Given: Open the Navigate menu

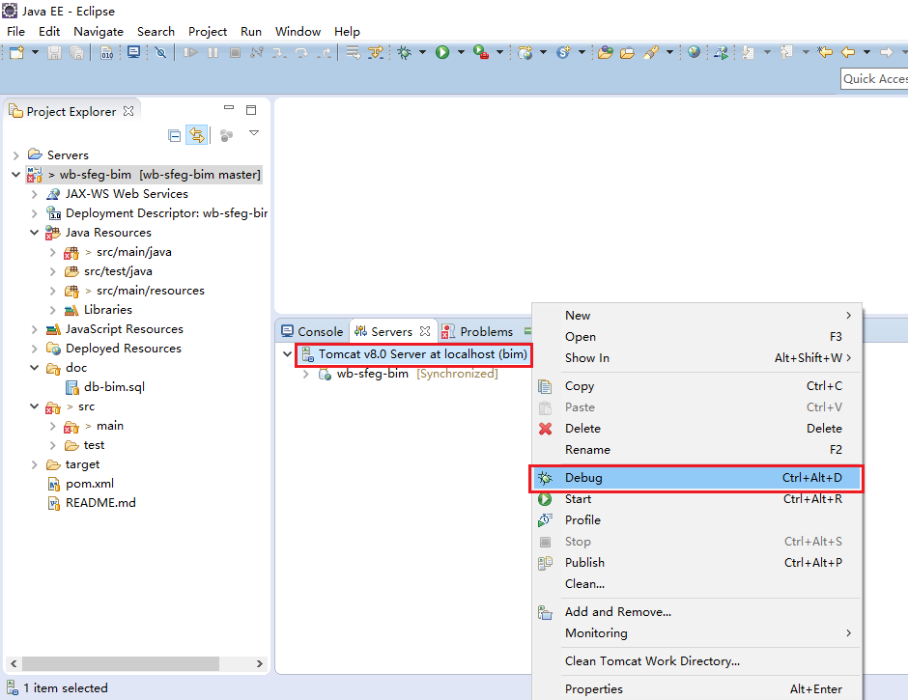Looking at the screenshot, I should [99, 31].
